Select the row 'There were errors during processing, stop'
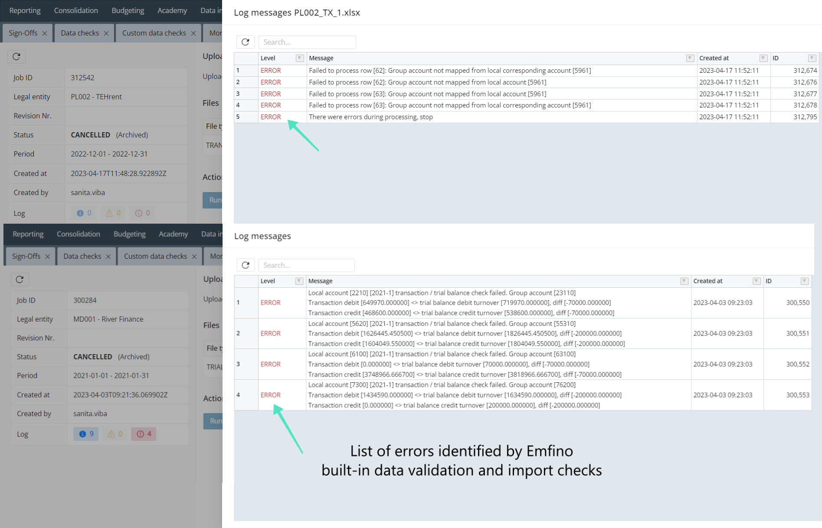The width and height of the screenshot is (822, 528). (371, 117)
